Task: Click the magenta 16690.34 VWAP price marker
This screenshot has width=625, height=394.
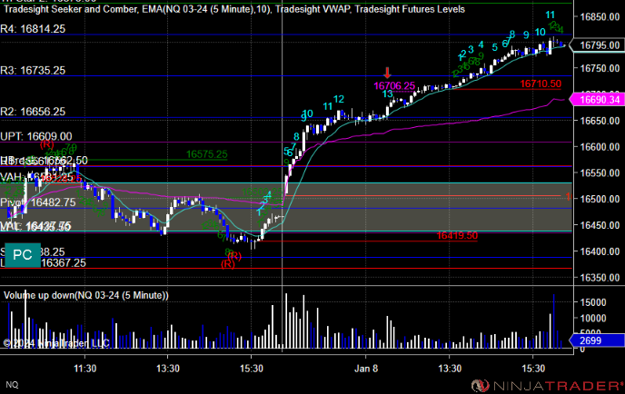Action: 597,100
